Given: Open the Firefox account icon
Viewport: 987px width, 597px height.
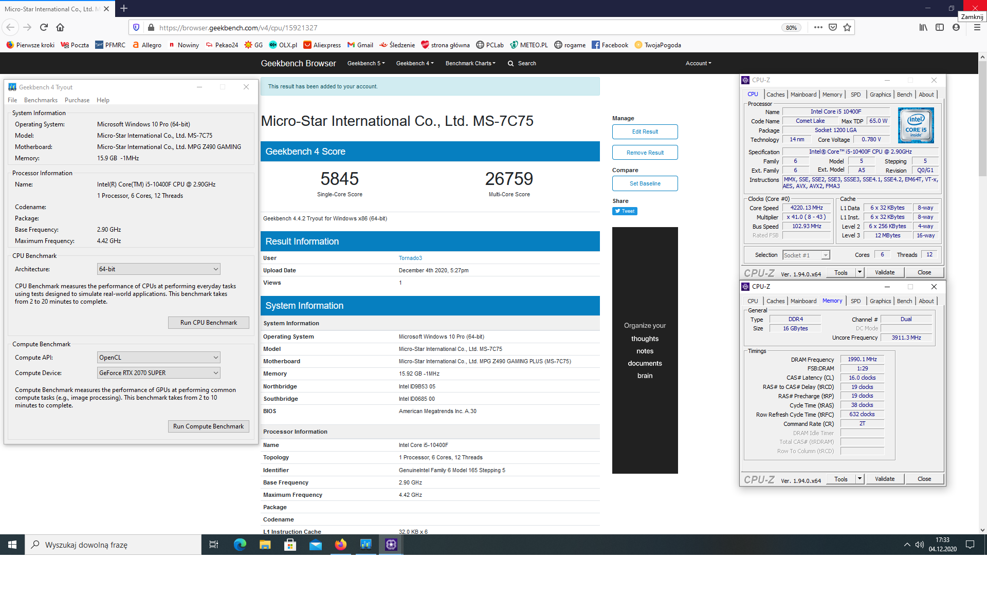Looking at the screenshot, I should tap(956, 27).
